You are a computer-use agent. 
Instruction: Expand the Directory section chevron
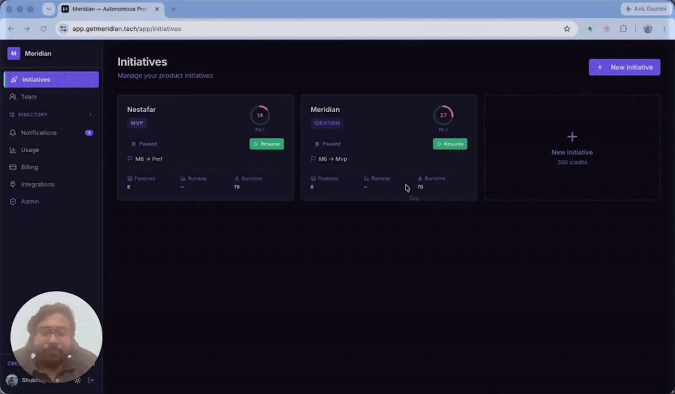(x=90, y=115)
